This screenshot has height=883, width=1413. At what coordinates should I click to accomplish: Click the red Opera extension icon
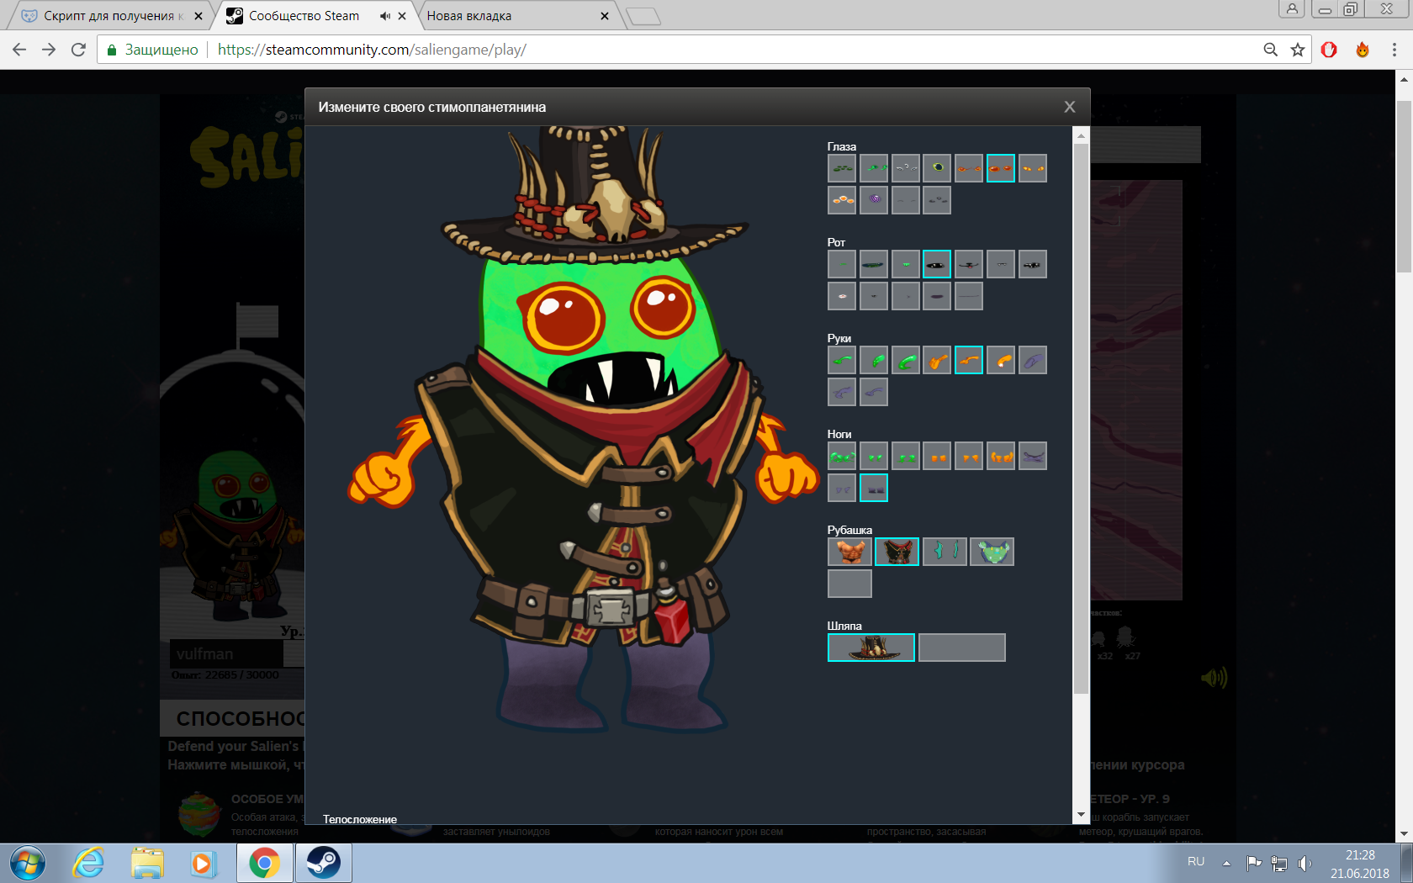tap(1329, 50)
